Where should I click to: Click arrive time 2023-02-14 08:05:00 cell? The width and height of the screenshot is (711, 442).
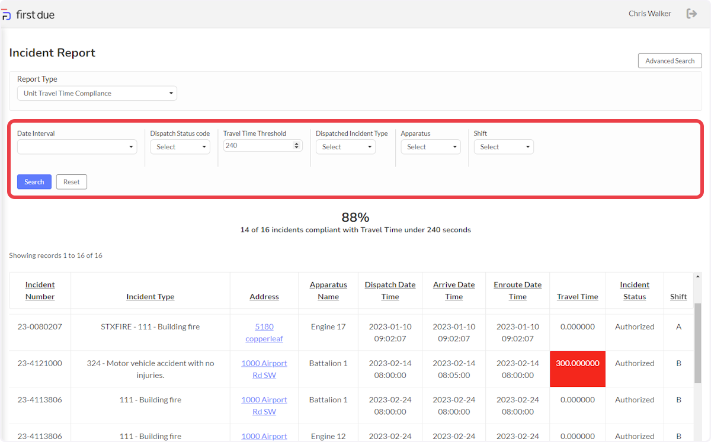(454, 369)
